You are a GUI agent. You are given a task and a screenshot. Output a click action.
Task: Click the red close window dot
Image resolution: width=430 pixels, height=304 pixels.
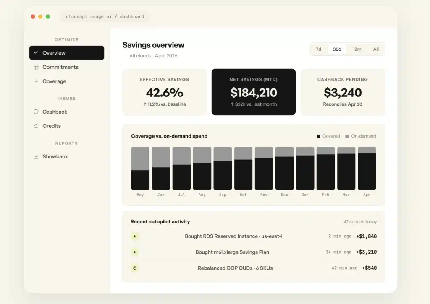[33, 17]
